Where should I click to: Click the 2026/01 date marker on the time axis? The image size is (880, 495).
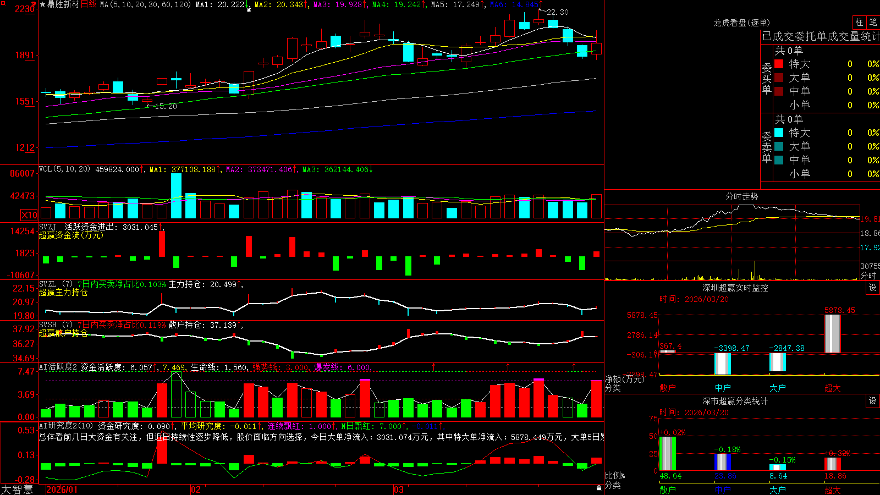tap(62, 490)
